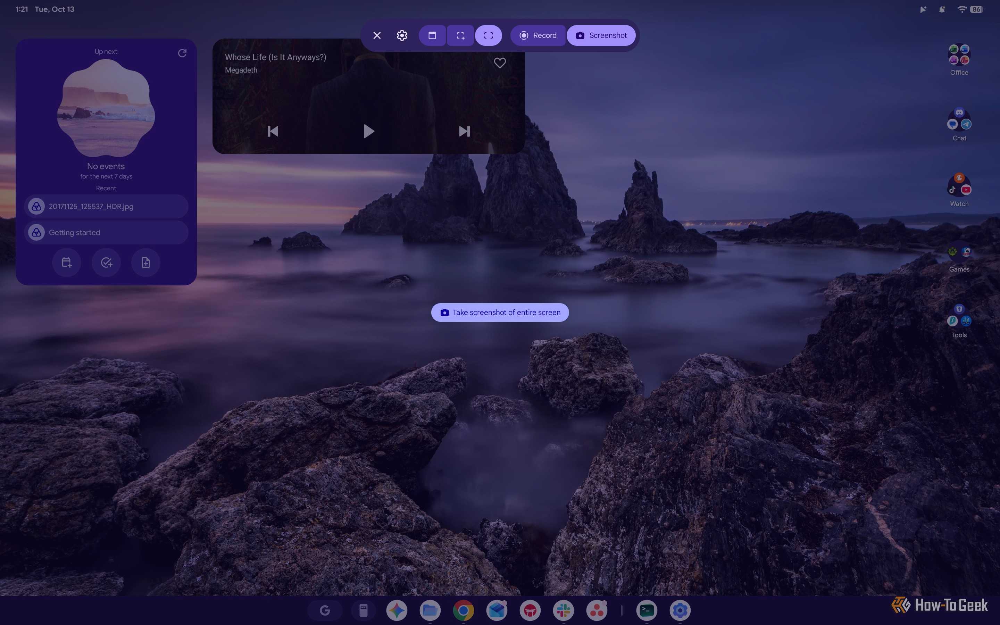Open the Files app from shelf
This screenshot has width=1000, height=625.
[430, 610]
